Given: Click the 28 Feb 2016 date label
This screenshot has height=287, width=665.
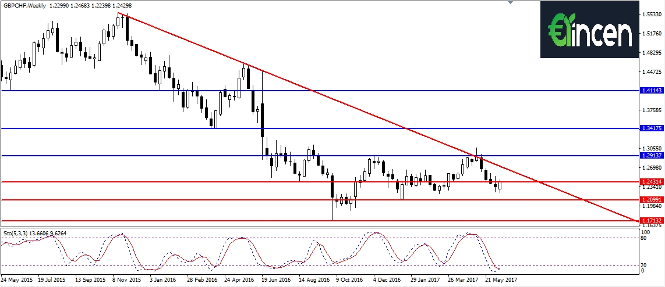Looking at the screenshot, I should [201, 280].
